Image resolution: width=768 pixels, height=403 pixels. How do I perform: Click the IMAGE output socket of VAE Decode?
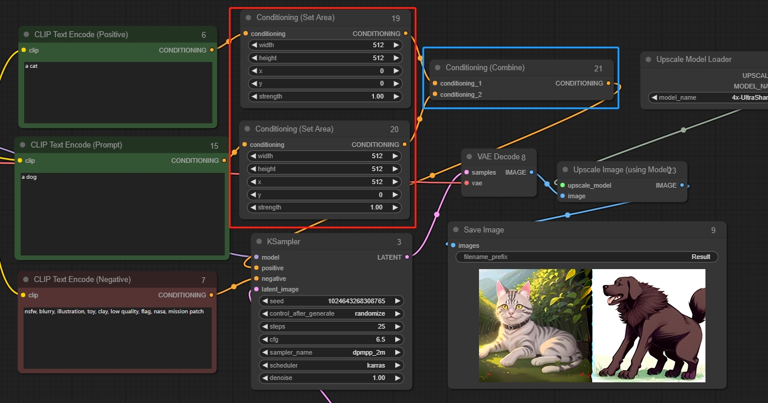click(x=531, y=172)
